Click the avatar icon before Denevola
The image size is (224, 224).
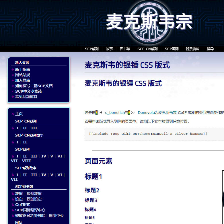[x=133, y=112]
